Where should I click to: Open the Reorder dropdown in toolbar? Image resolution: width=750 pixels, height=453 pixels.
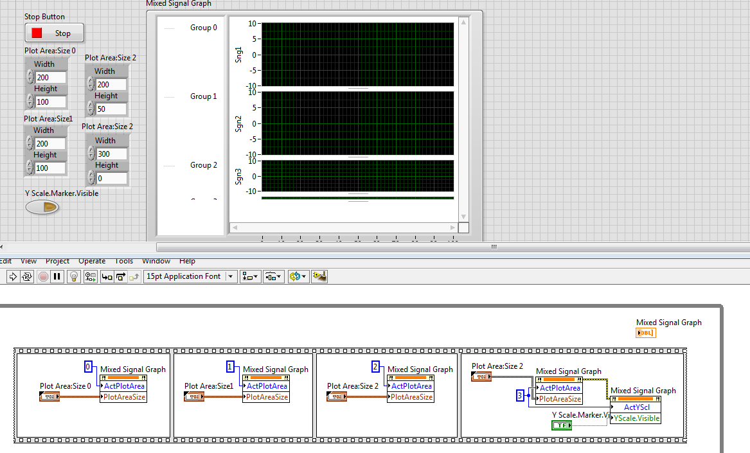pos(298,276)
